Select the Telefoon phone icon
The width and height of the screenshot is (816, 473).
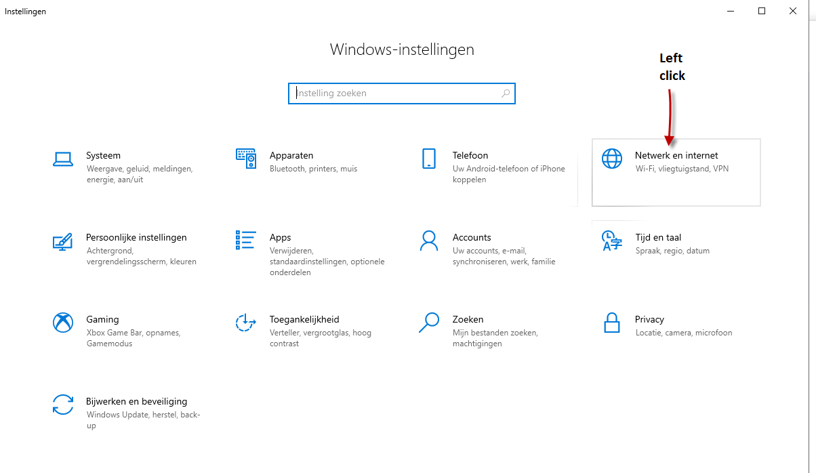429,159
